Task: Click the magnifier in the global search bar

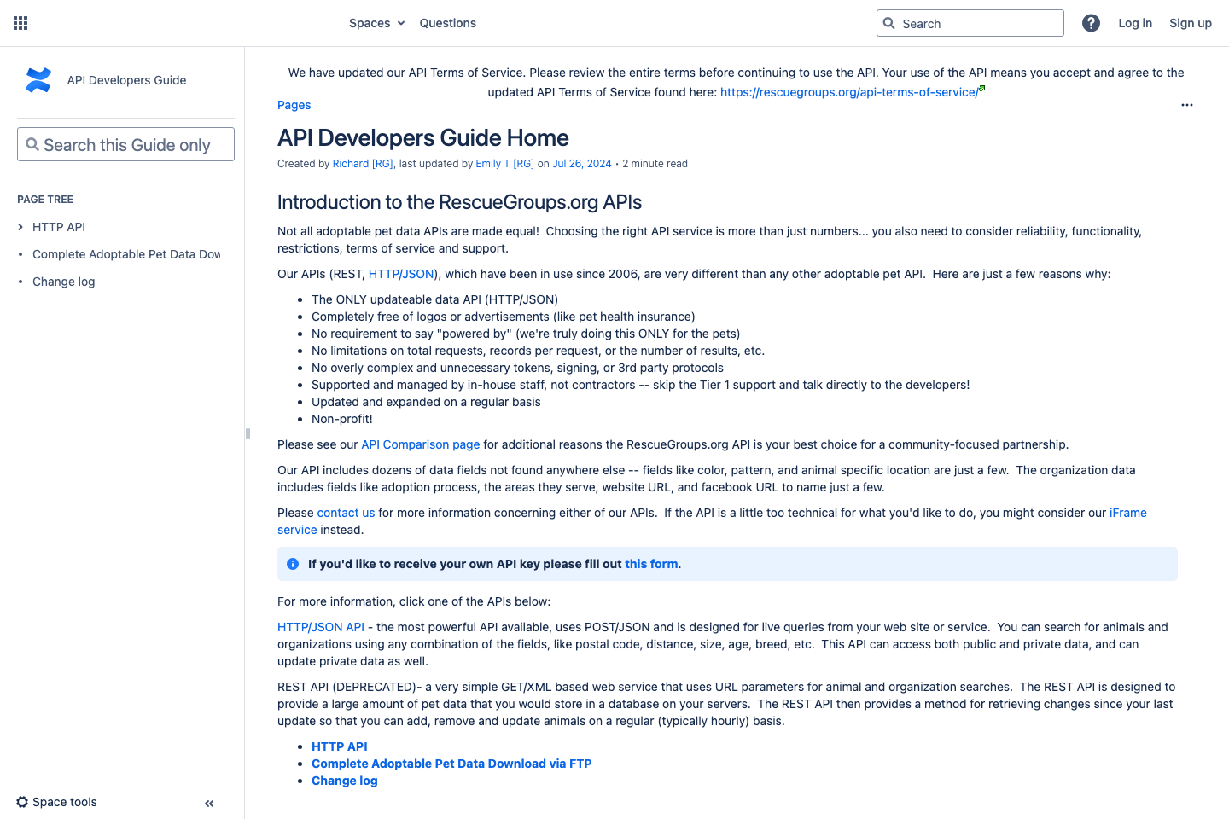Action: (888, 23)
